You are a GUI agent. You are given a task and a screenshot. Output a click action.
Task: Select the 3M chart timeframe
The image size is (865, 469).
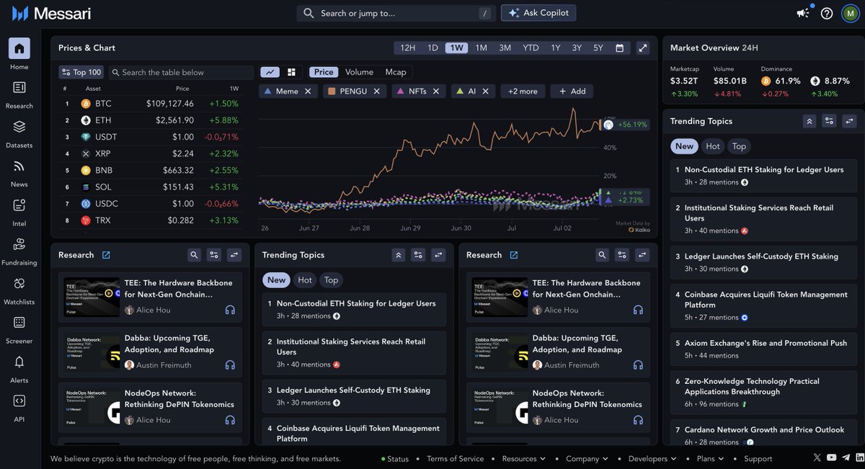(x=505, y=48)
